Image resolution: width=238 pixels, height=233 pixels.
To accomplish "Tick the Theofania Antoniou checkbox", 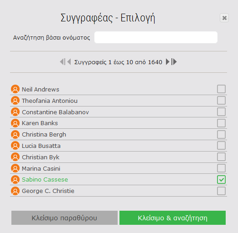I will 221,101.
